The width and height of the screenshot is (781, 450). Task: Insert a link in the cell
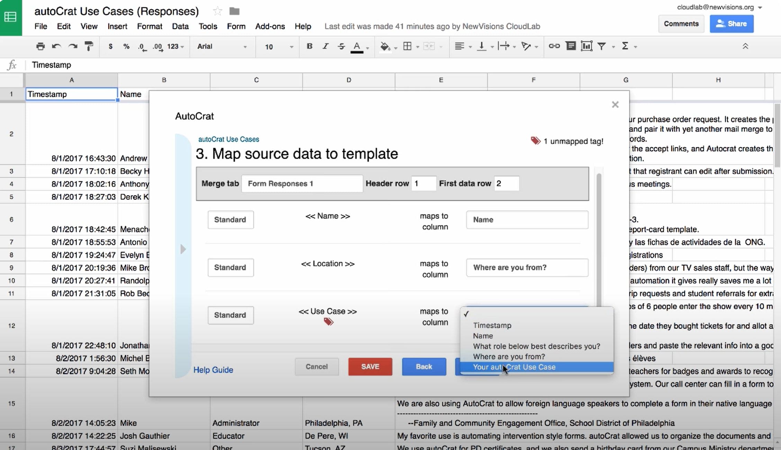click(554, 46)
